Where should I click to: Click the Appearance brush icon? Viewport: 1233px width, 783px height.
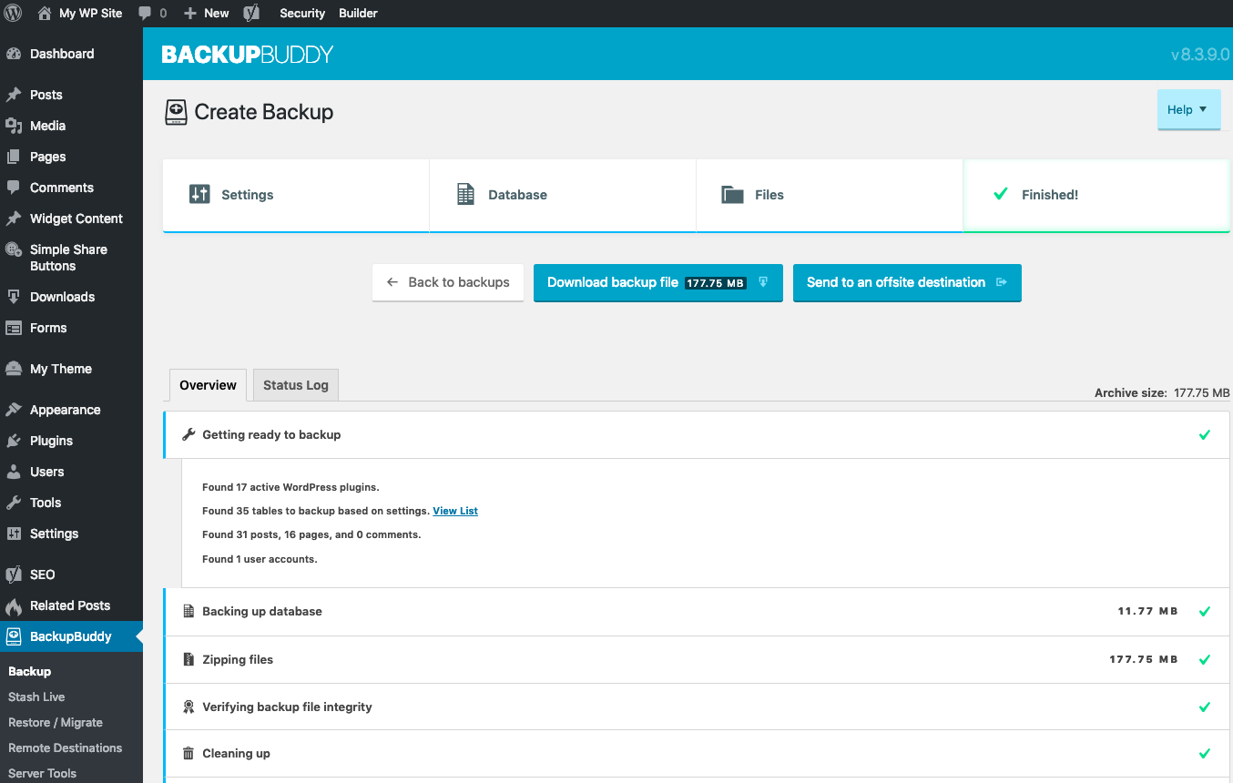tap(14, 410)
